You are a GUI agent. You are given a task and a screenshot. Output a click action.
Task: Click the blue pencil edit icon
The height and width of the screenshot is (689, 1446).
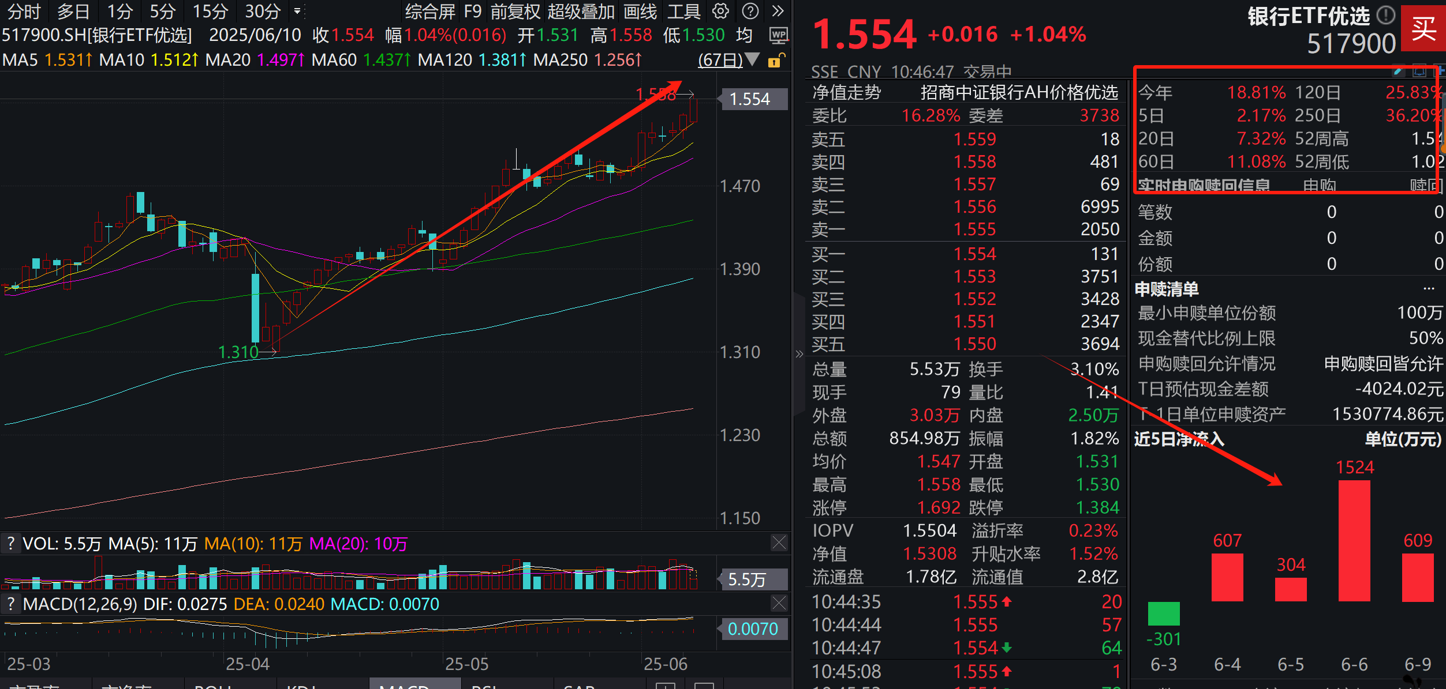[1398, 71]
